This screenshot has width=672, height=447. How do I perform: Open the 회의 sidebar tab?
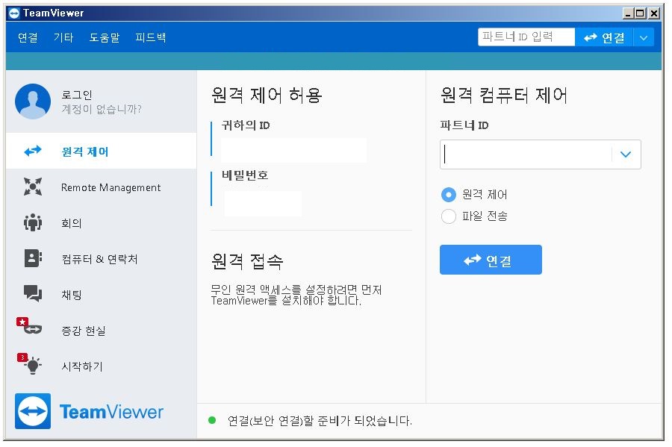(101, 222)
